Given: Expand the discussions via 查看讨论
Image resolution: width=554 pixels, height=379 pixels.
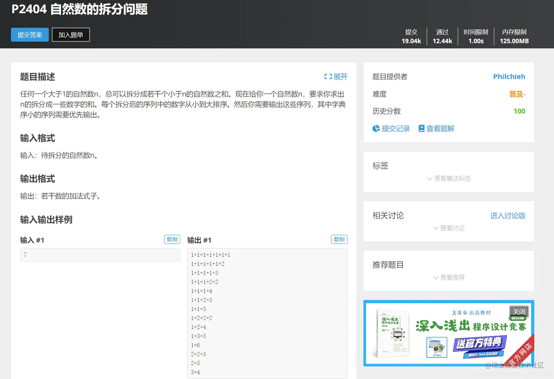Looking at the screenshot, I should [453, 228].
